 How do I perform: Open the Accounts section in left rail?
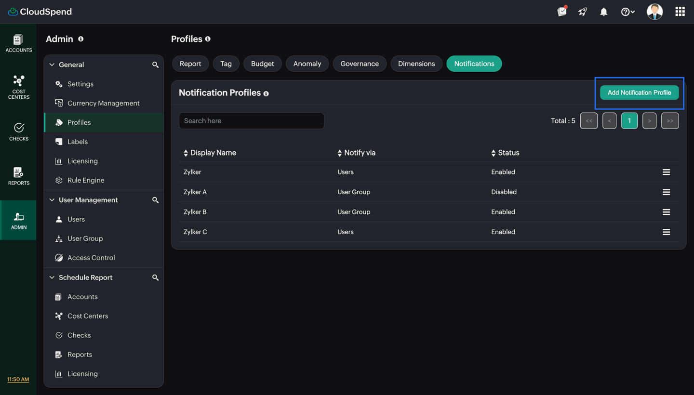(x=18, y=43)
